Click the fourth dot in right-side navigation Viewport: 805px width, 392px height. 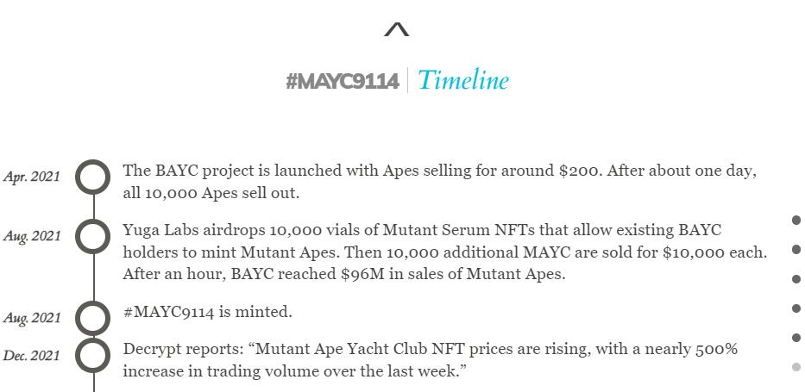(x=796, y=308)
